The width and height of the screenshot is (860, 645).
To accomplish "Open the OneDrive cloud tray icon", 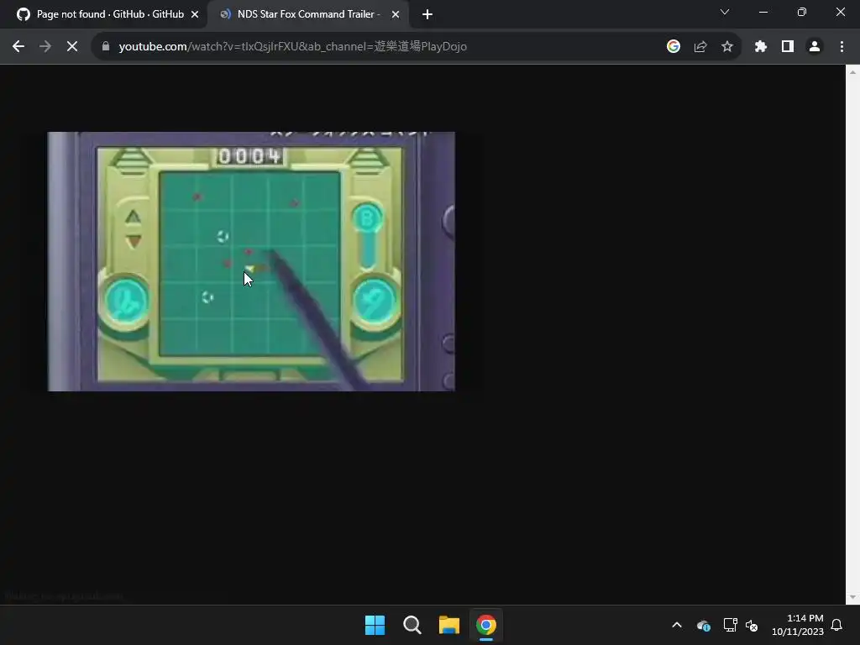I will point(704,625).
